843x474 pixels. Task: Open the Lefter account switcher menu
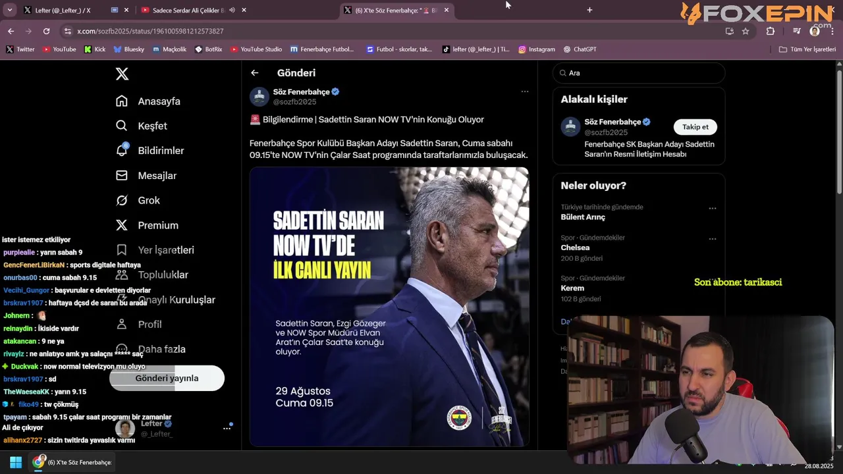click(x=227, y=428)
